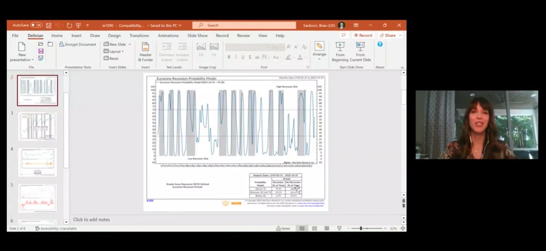The width and height of the screenshot is (546, 251).
Task: Expand the Arrange dropdown
Action: (x=319, y=54)
